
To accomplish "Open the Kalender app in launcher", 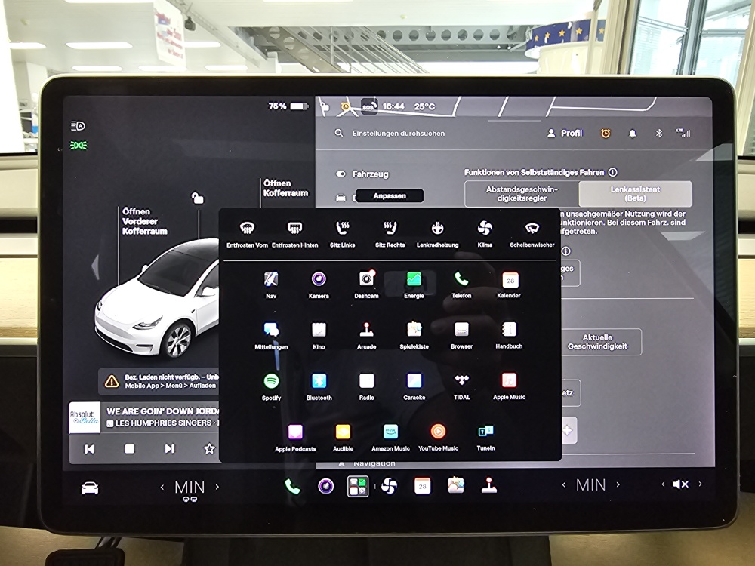I will (x=509, y=285).
